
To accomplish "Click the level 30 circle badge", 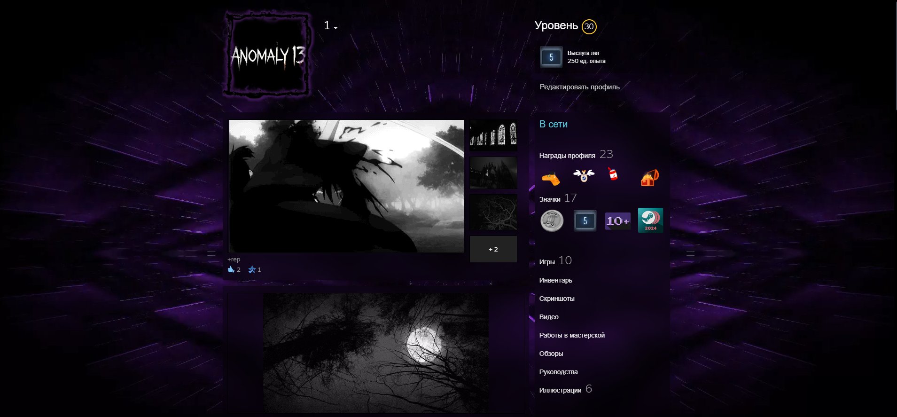I will pyautogui.click(x=589, y=26).
